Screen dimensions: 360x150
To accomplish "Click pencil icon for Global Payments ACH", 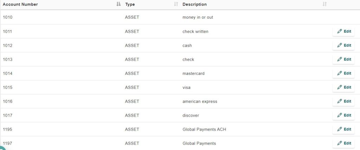I will click(x=340, y=129).
